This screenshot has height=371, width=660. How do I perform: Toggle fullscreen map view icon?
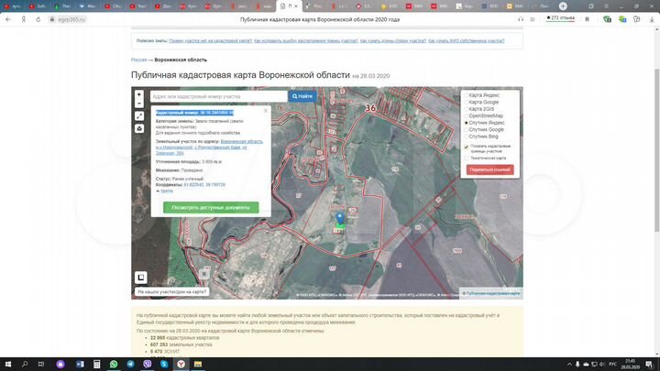coord(139,116)
